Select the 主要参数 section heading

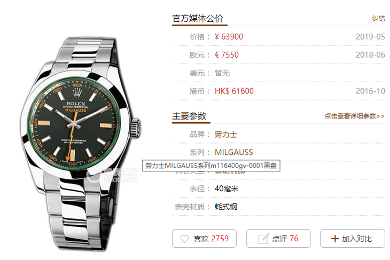point(189,116)
